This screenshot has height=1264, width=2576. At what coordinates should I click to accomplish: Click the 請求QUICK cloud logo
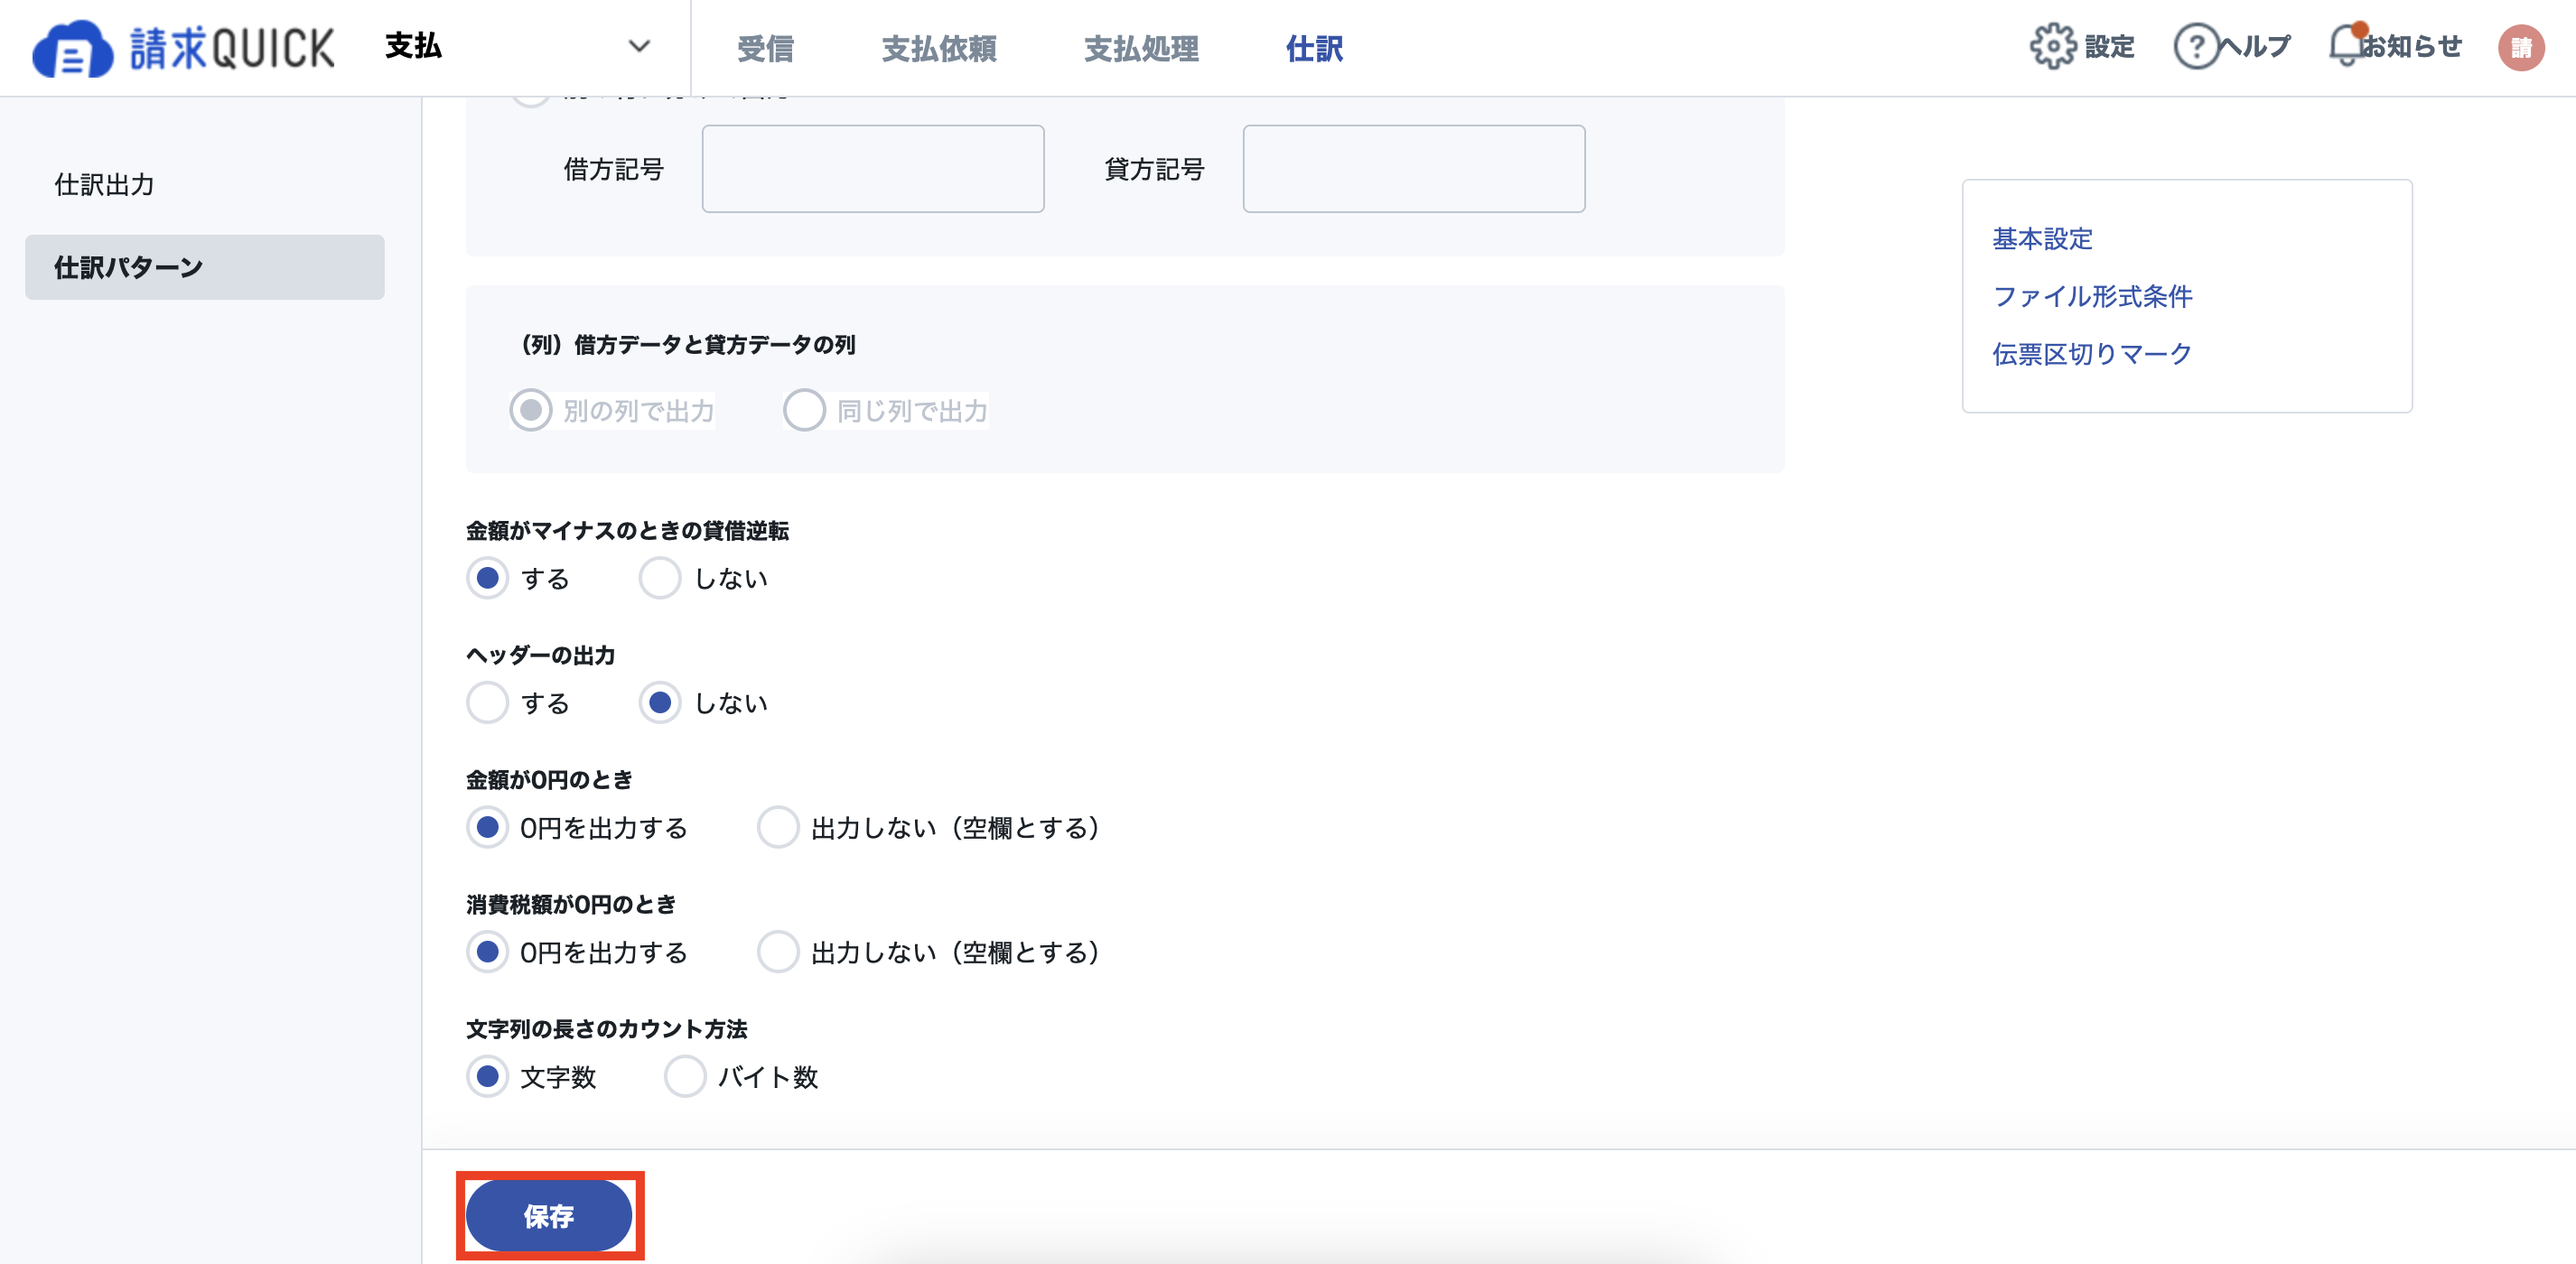(183, 48)
